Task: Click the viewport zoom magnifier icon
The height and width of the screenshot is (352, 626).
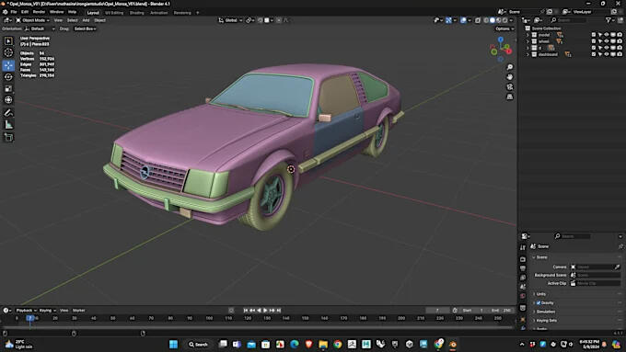Action: click(x=510, y=67)
